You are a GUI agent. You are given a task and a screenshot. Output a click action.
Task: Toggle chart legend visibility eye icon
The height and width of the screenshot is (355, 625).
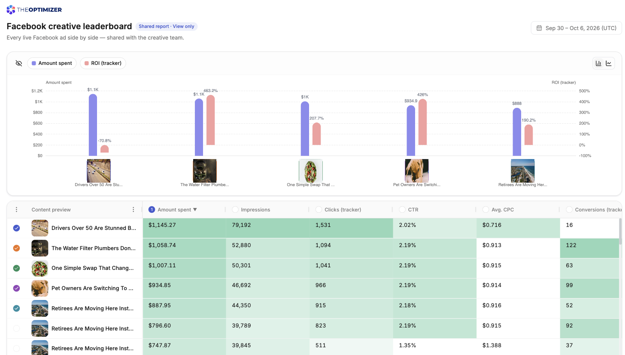point(18,63)
